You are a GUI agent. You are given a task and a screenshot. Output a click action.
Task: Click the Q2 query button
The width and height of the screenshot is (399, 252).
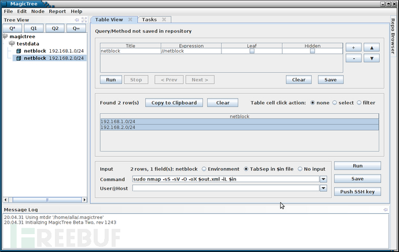pyautogui.click(x=55, y=28)
